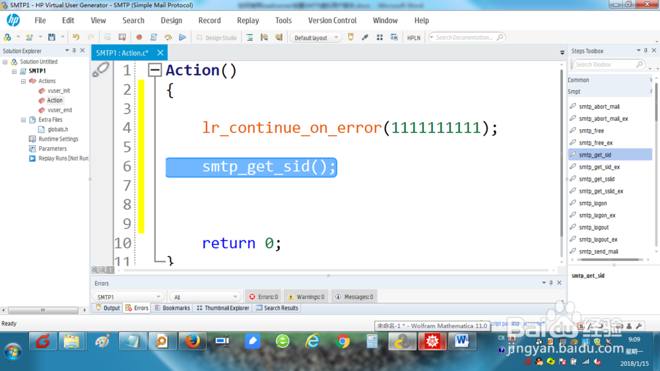Image resolution: width=660 pixels, height=371 pixels.
Task: Click the Output shield icon in toolbar
Action: click(350, 38)
